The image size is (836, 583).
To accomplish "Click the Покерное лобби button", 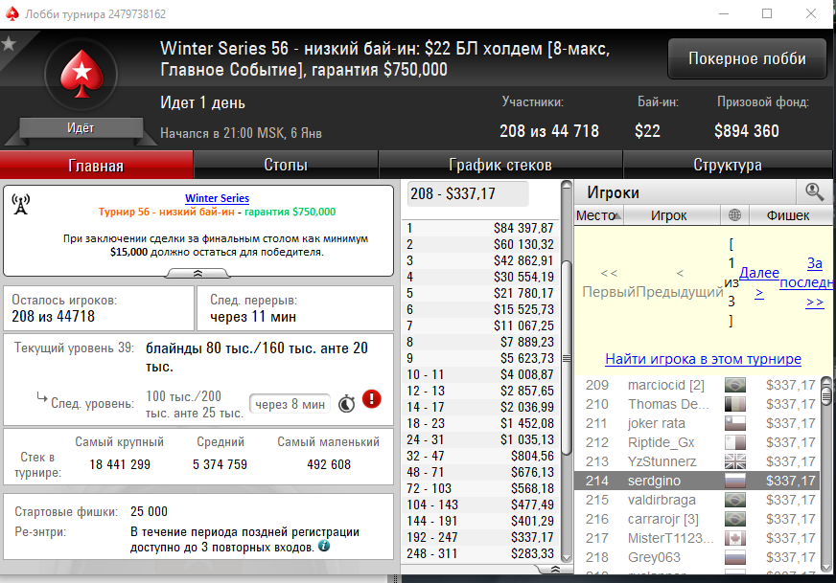I will click(x=747, y=58).
